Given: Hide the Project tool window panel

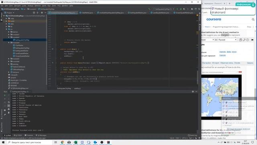Looking at the screenshot, I should pos(45,12).
